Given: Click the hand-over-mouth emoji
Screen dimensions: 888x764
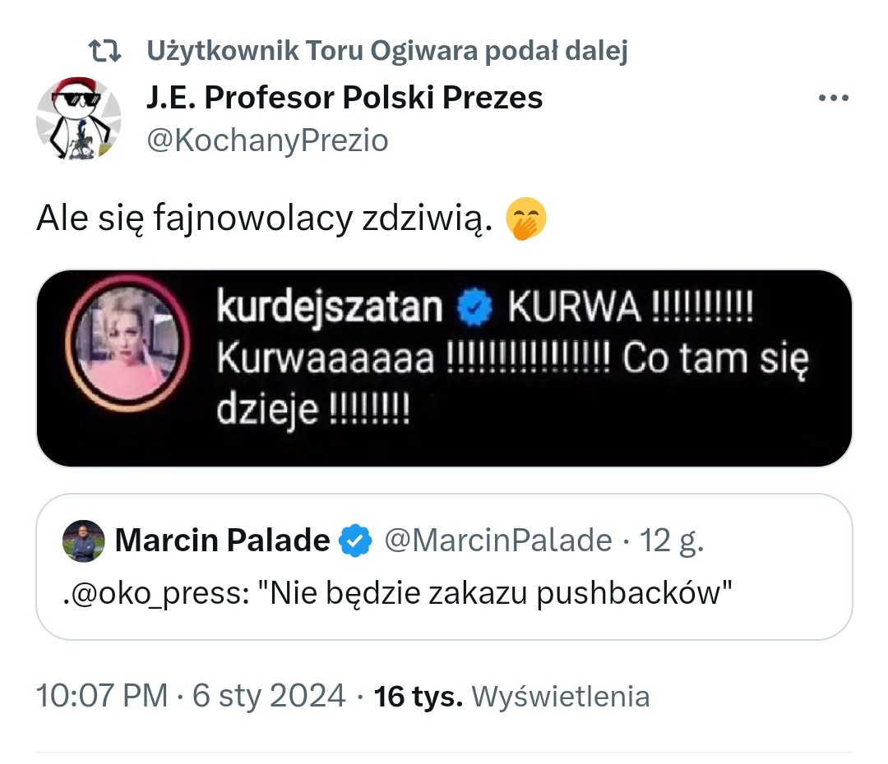Looking at the screenshot, I should (x=525, y=219).
